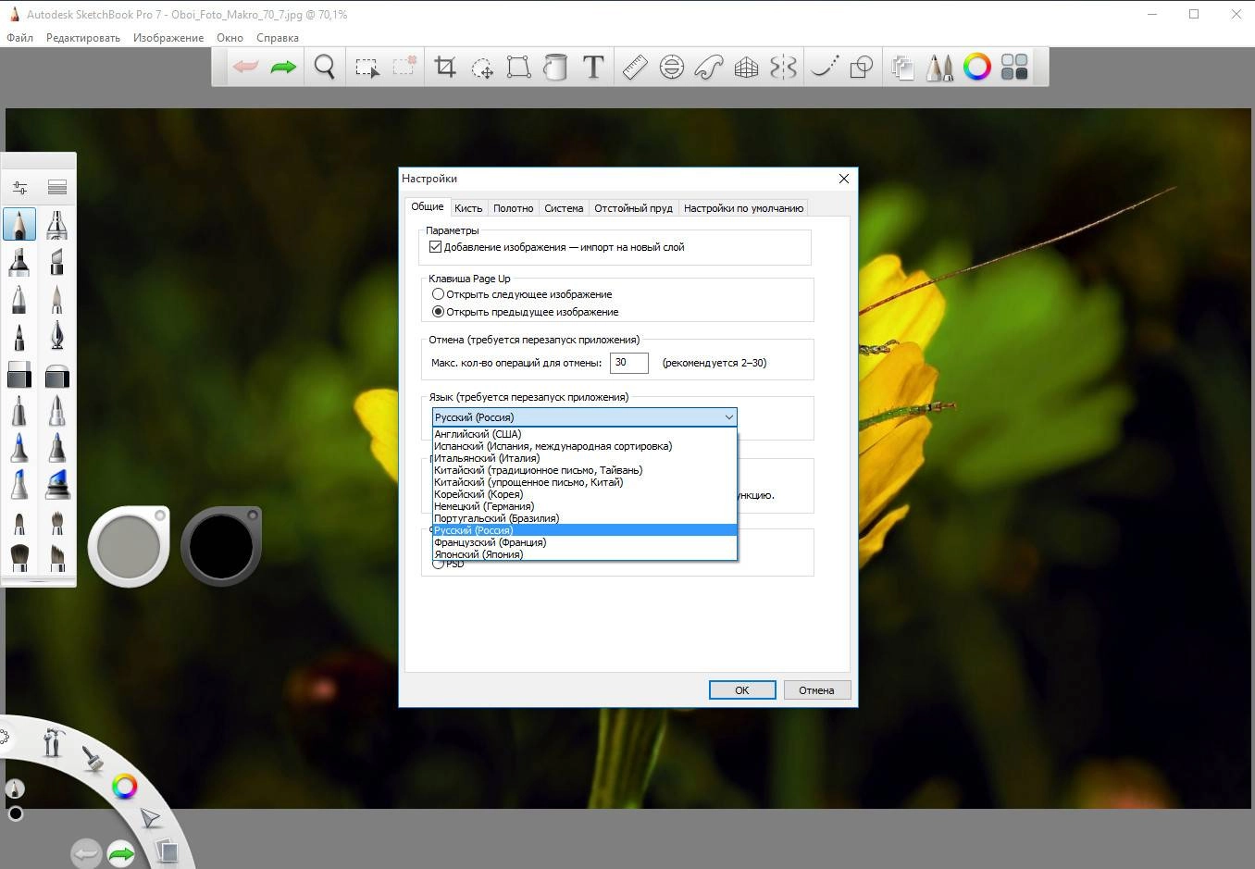The height and width of the screenshot is (869, 1255).
Task: Choose 'Французский (Франция)' language option
Action: coord(585,542)
